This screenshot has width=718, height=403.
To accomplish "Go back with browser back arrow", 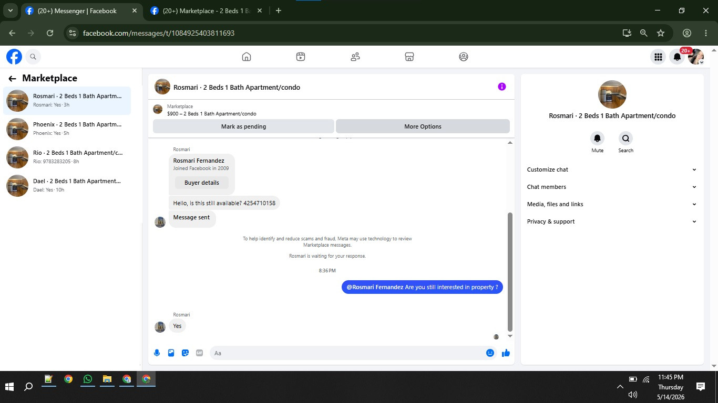I will click(12, 33).
